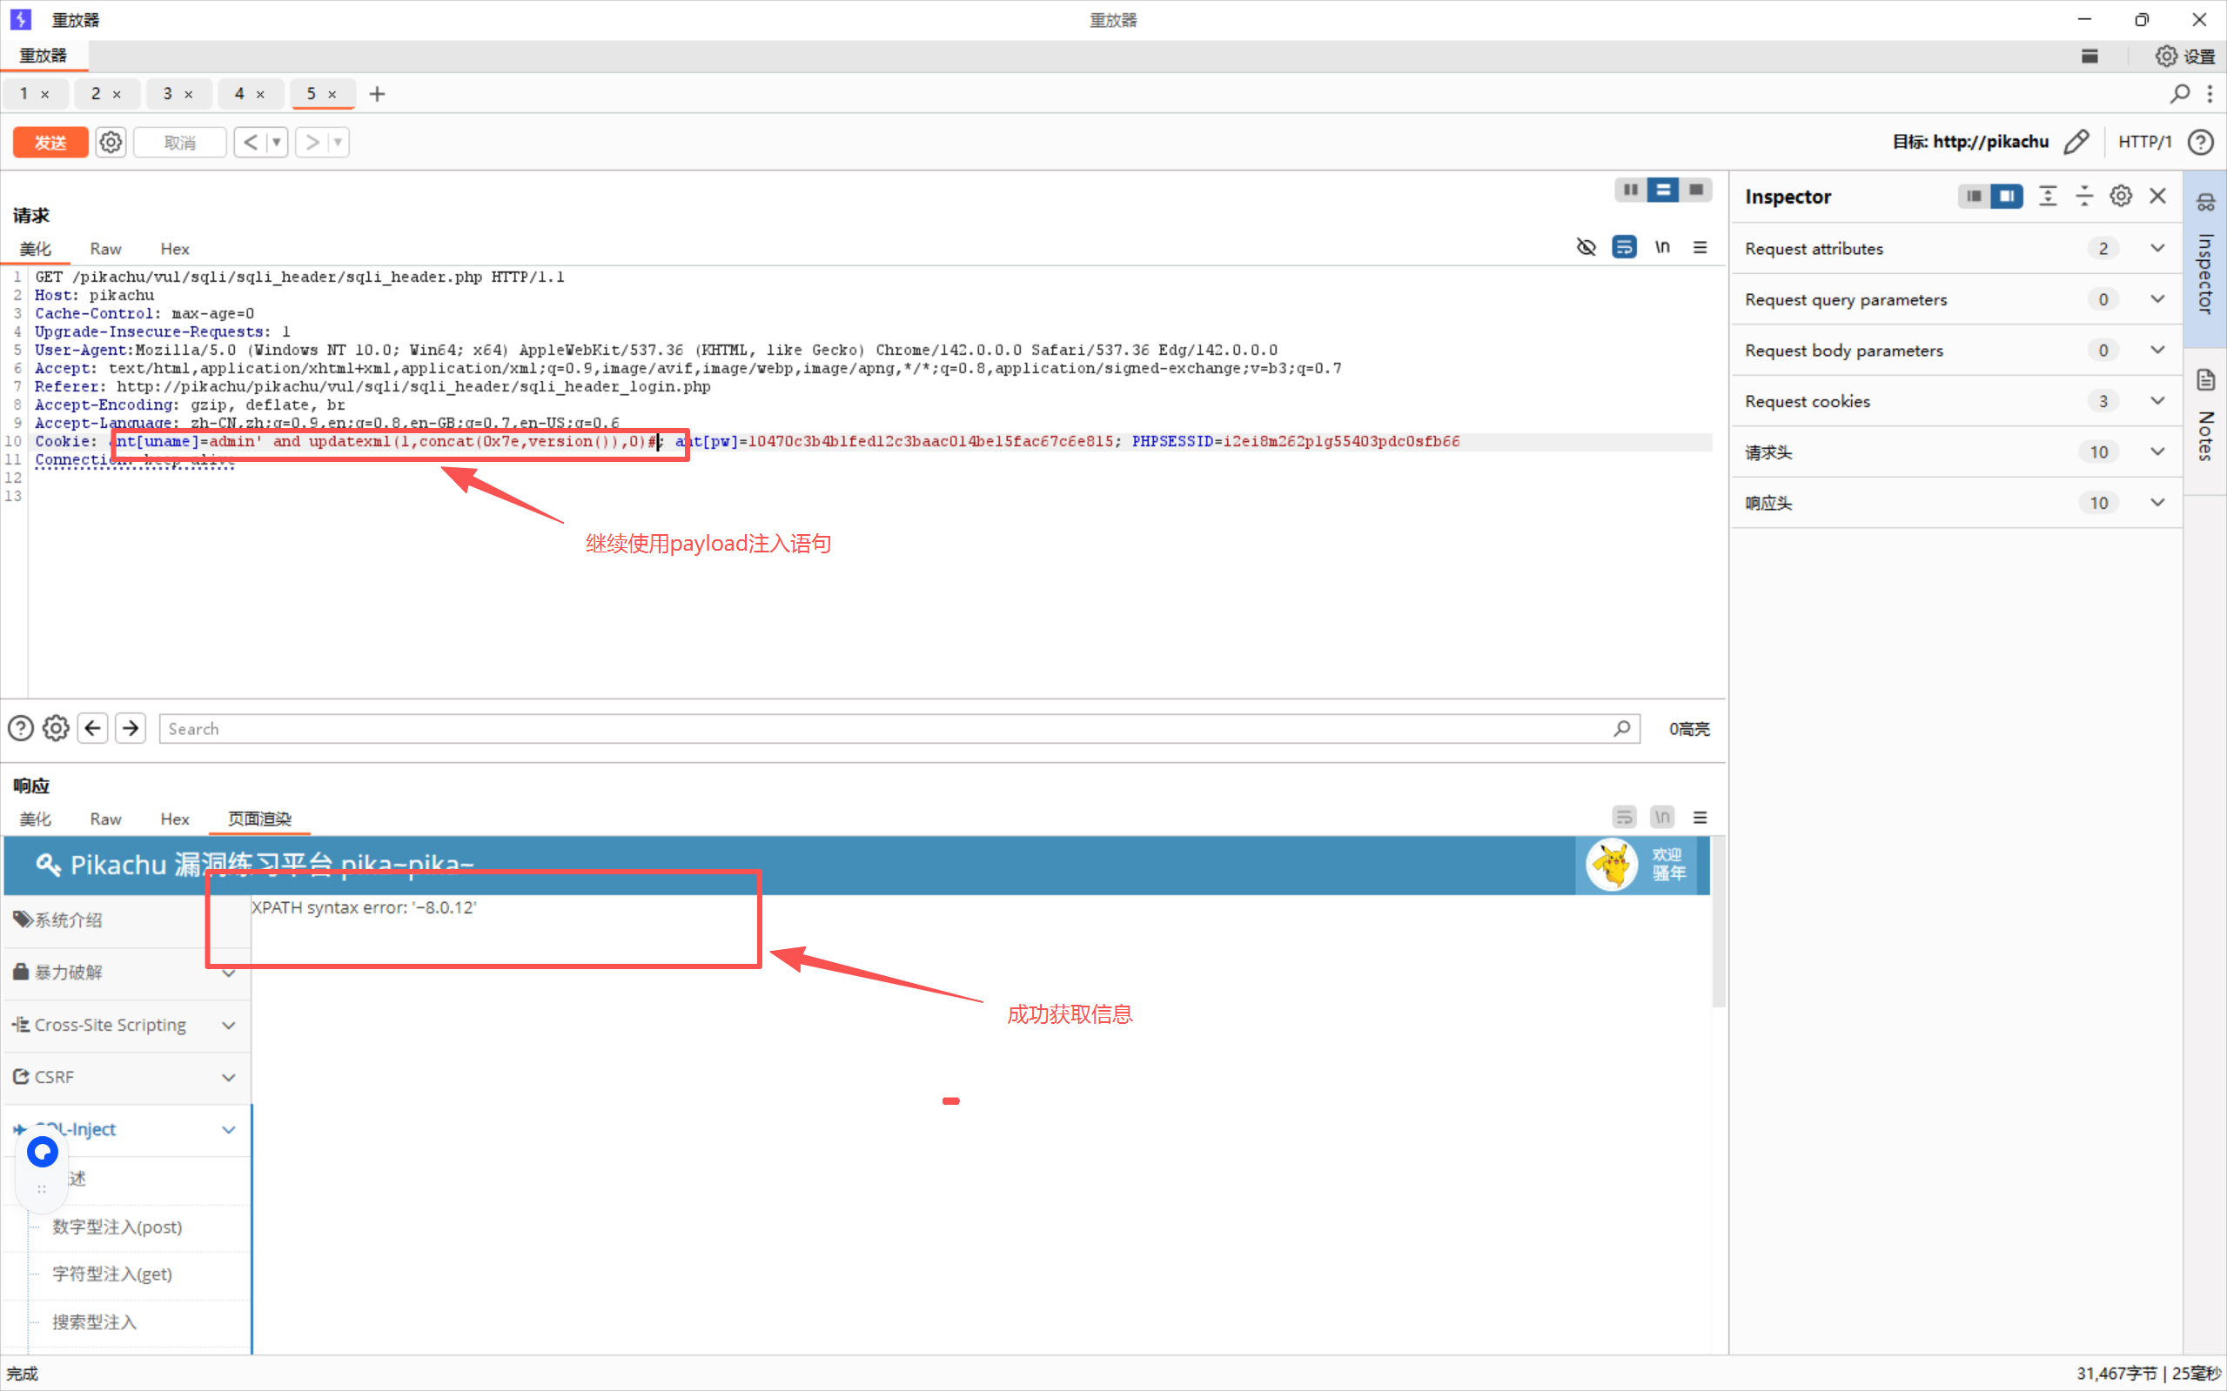Expand 响应头 response headers section

point(2157,503)
